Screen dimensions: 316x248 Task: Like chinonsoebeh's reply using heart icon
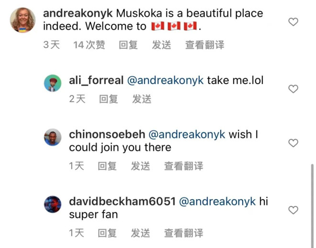[x=293, y=143]
